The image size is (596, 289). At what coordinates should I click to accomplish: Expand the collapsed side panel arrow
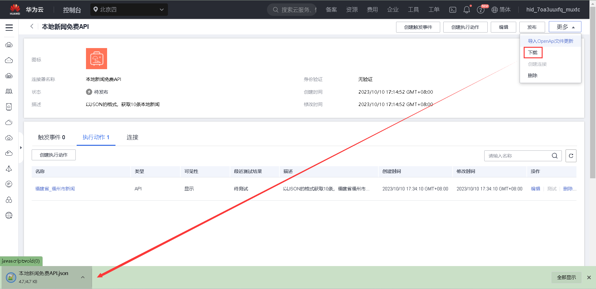[21, 148]
